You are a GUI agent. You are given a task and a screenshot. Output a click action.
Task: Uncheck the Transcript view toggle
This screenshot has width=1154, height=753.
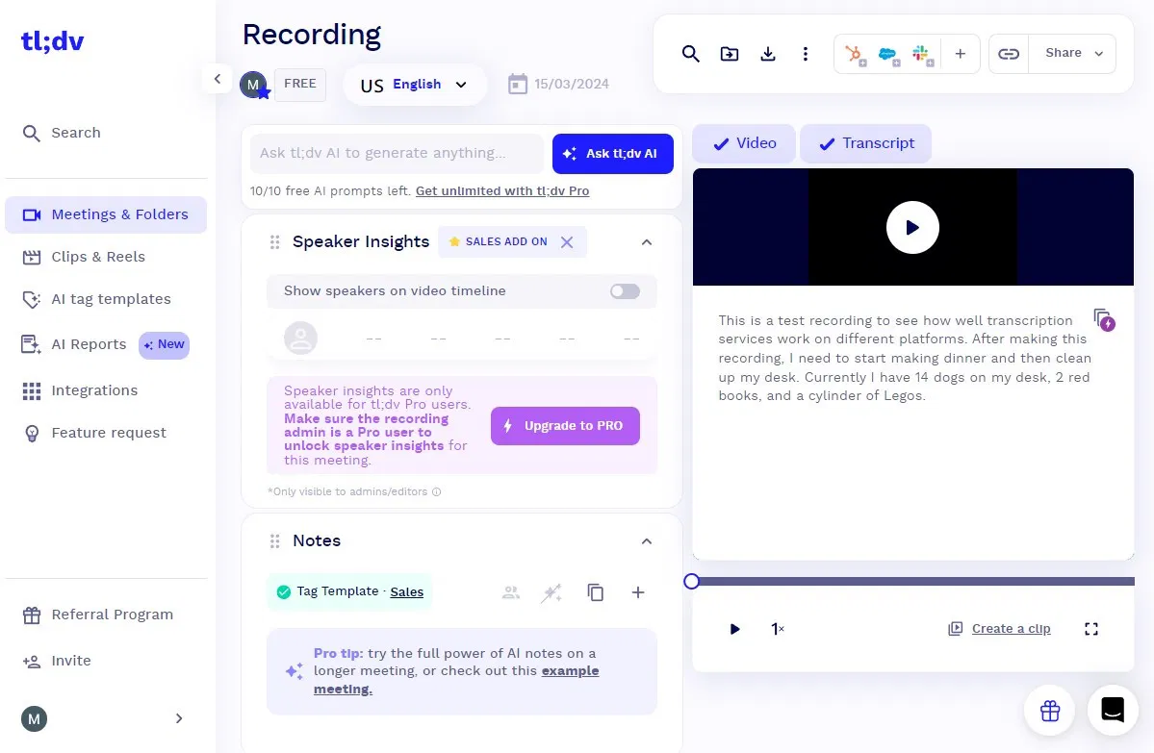coord(865,143)
